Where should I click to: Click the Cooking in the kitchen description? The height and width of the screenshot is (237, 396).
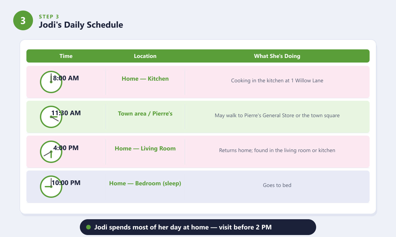pyautogui.click(x=277, y=81)
